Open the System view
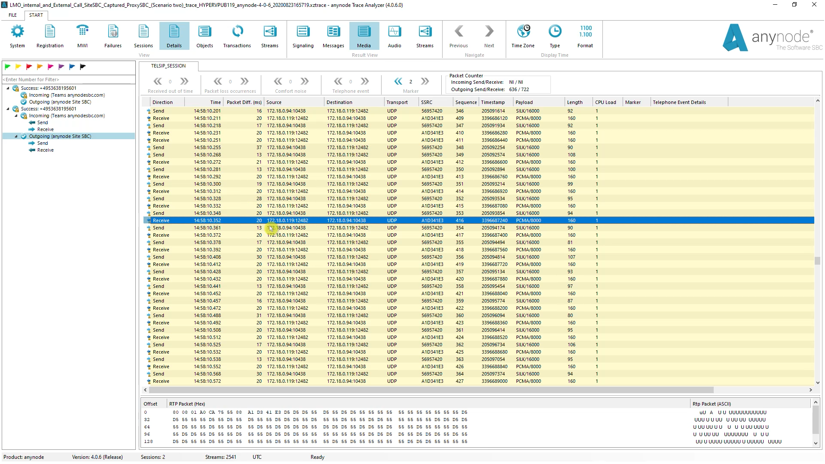The image size is (825, 464). (18, 36)
